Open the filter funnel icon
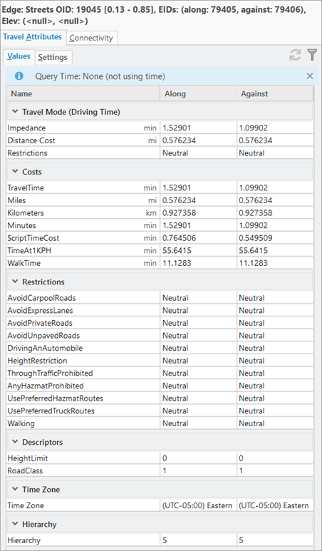The height and width of the screenshot is (551, 322). point(312,55)
